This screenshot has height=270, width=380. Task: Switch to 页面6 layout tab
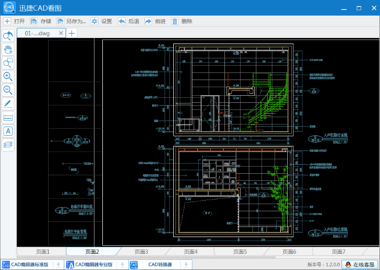[289, 252]
